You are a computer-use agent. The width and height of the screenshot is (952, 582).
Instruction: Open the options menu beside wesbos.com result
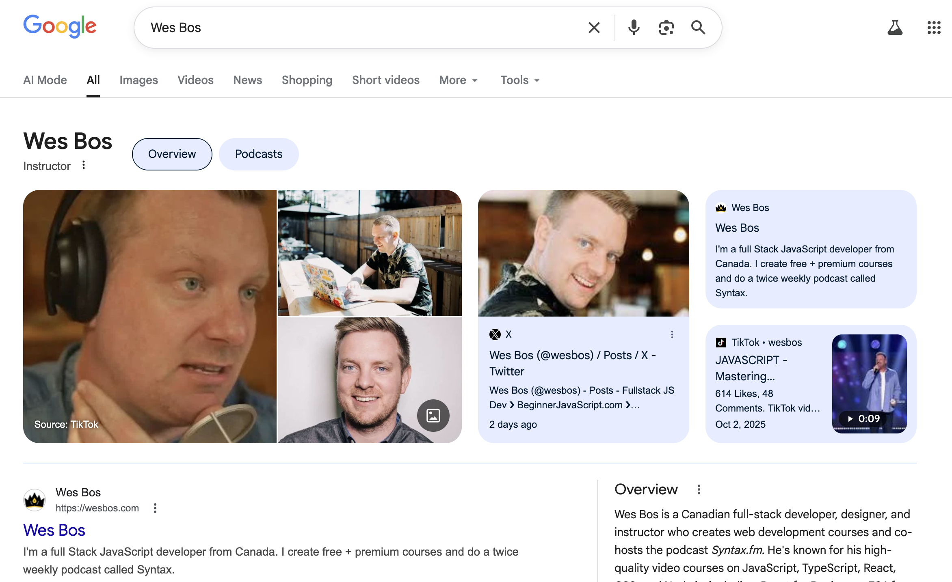[155, 508]
